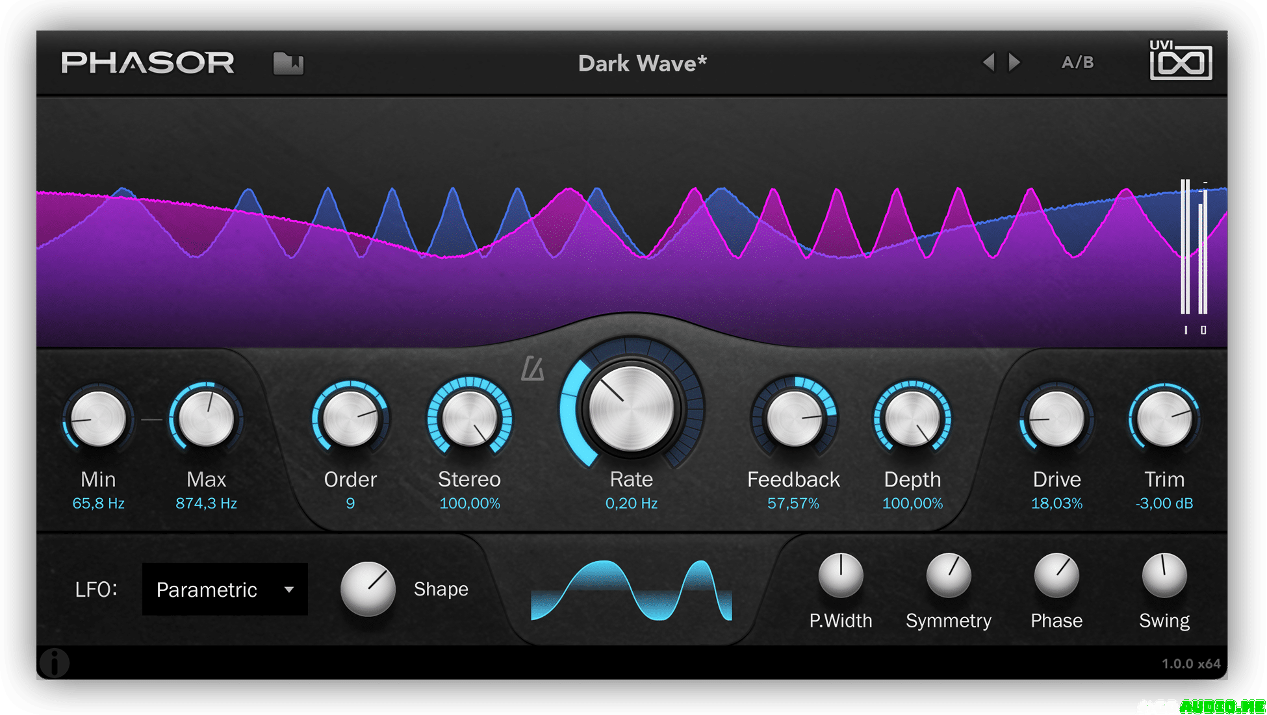Viewport: 1267px width, 715px height.
Task: Toggle the A/B comparison switch
Action: tap(1077, 62)
